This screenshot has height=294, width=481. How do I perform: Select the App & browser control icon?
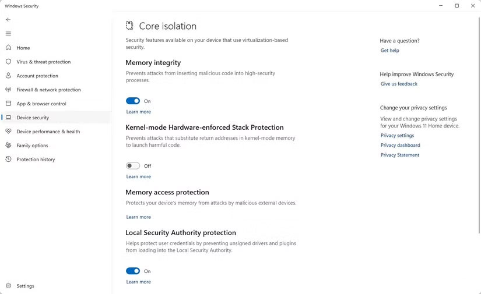pyautogui.click(x=8, y=104)
